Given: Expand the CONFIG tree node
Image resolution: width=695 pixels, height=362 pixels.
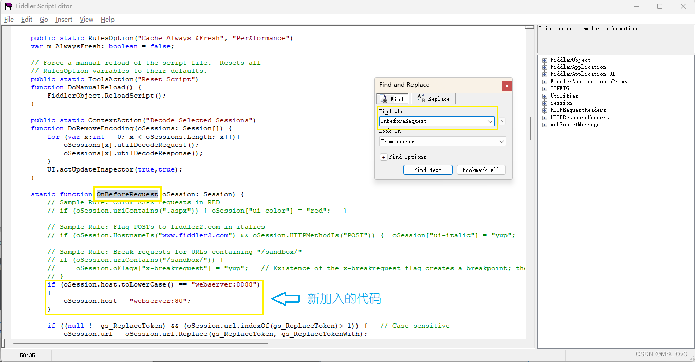Looking at the screenshot, I should (545, 89).
